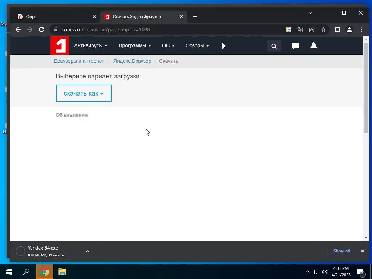
Task: Expand the ОС menu
Action: (x=168, y=45)
